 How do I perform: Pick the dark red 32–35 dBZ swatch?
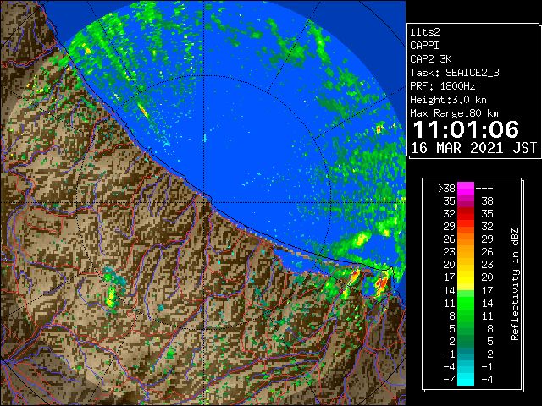[466, 214]
